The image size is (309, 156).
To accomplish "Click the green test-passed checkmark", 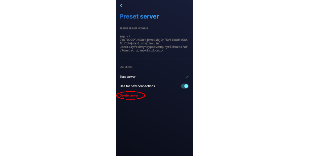I will [x=187, y=77].
